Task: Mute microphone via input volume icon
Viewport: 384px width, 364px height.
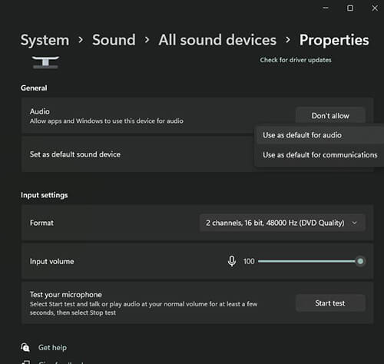Action: coord(232,261)
